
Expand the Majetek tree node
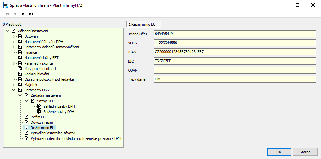14,85
